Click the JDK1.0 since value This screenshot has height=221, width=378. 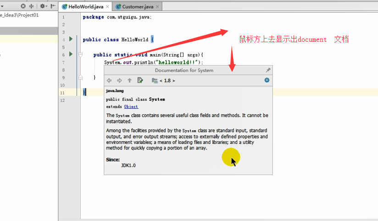128,166
